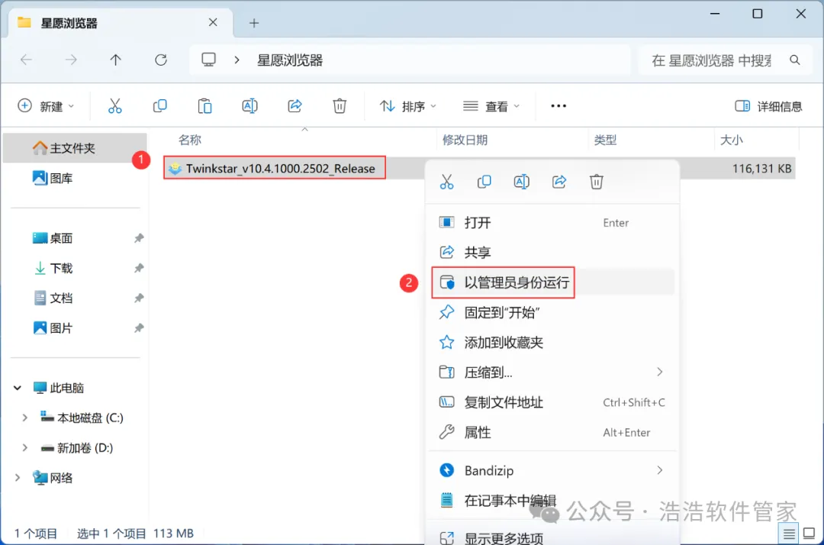The image size is (824, 545).
Task: Choose 固定到"开始" in context menu
Action: 553,313
